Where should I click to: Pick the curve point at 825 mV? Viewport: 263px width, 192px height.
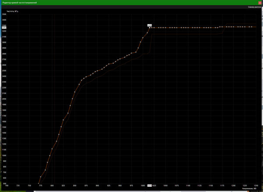point(64,120)
